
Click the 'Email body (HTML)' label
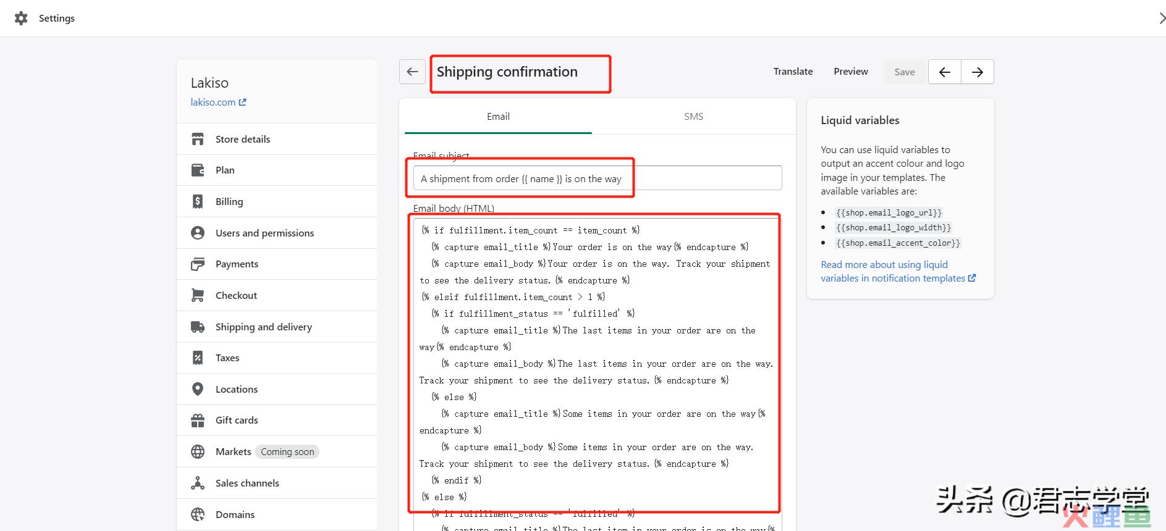[x=454, y=209]
